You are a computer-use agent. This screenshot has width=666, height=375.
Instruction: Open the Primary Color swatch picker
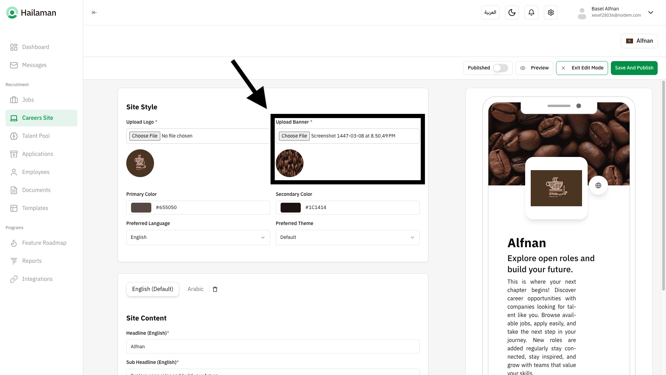[141, 208]
